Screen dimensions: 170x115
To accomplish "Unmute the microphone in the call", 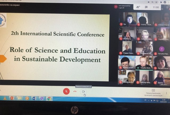I will pyautogui.click(x=66, y=91).
